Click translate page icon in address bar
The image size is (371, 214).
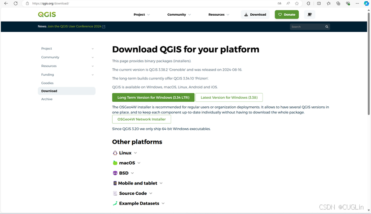(279, 3)
